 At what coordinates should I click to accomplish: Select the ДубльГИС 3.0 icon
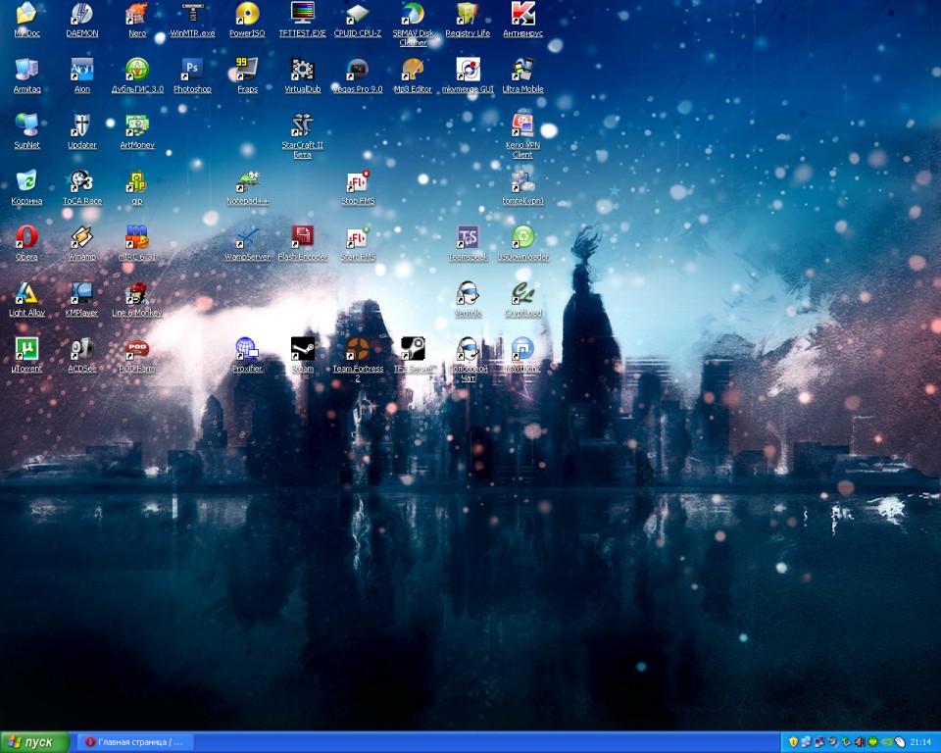click(x=137, y=70)
